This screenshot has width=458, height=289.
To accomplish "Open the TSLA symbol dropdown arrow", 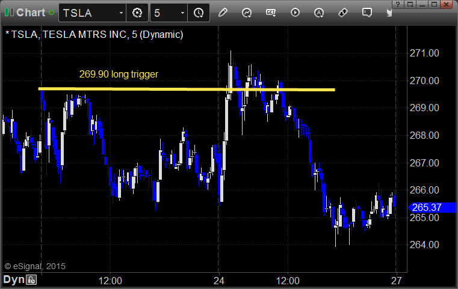I will (x=121, y=13).
